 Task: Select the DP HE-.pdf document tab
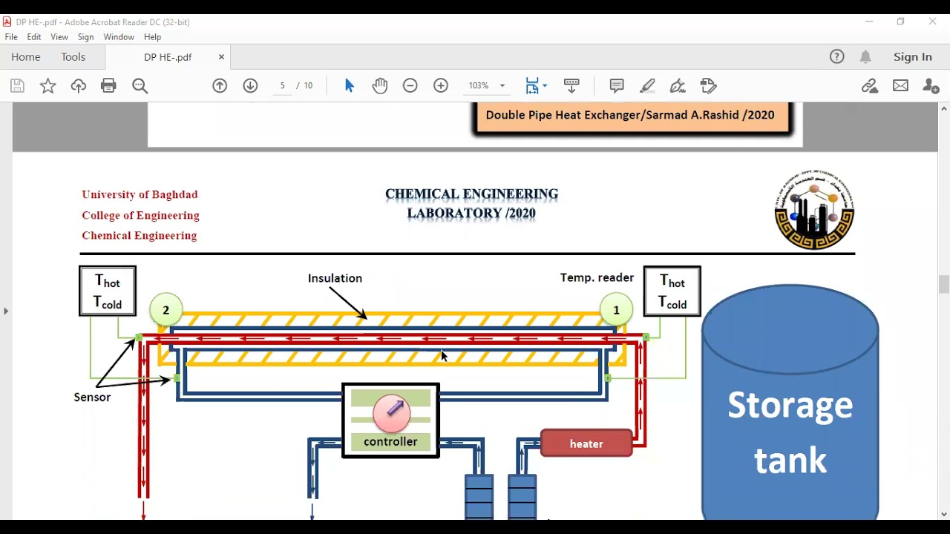168,57
